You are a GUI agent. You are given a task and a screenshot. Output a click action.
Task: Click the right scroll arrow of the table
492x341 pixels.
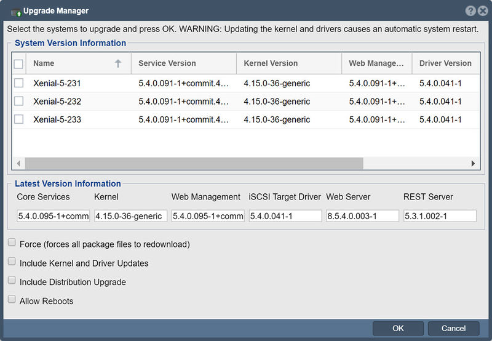point(473,163)
